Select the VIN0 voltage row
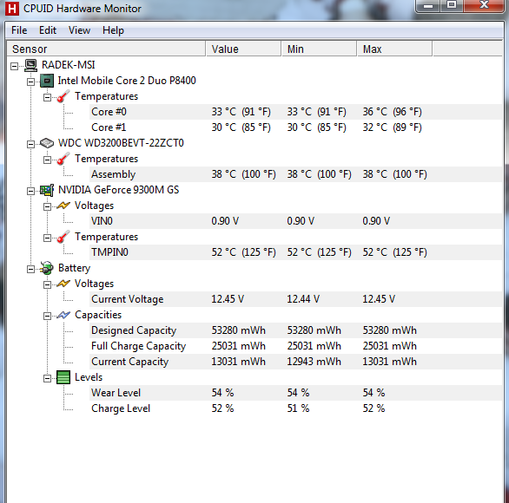509x503 pixels. click(x=295, y=221)
